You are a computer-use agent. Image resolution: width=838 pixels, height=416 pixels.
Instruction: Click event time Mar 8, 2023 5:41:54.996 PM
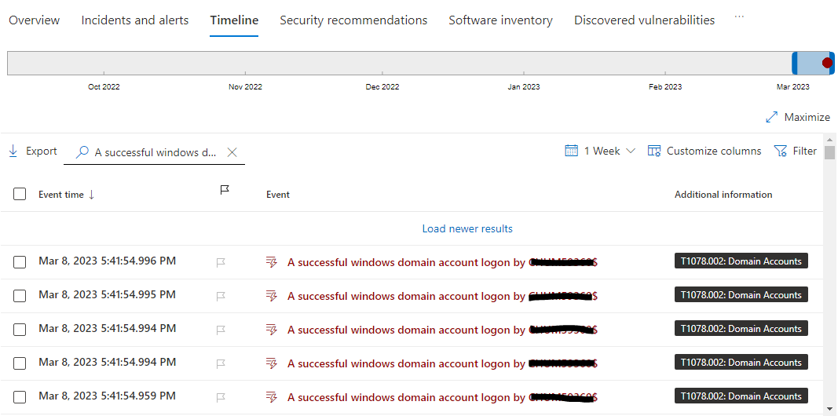tap(107, 261)
